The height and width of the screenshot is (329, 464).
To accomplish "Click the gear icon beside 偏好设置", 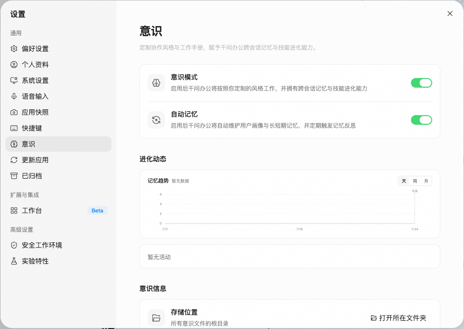I will 14,49.
